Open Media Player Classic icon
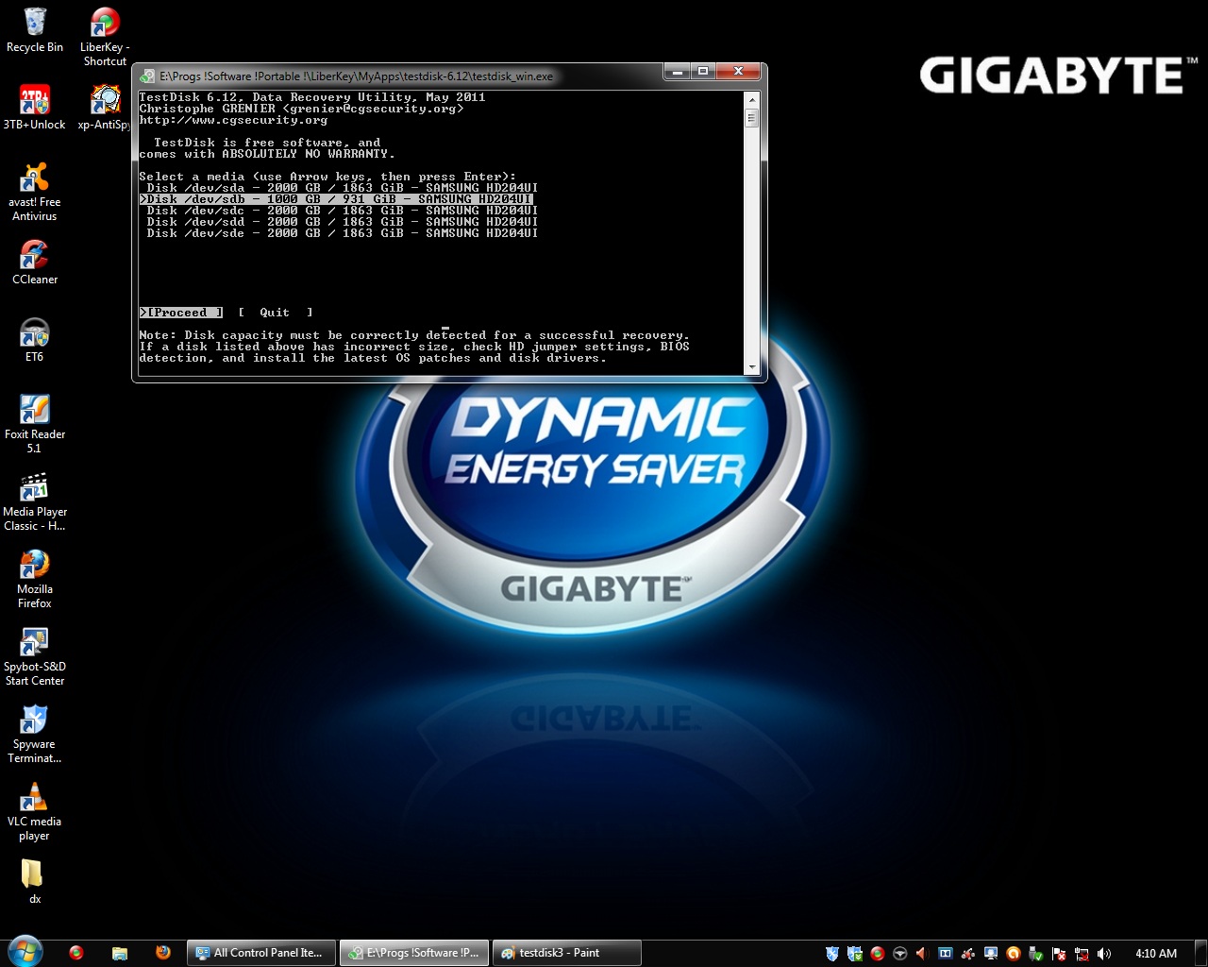1208x967 pixels. coord(35,501)
